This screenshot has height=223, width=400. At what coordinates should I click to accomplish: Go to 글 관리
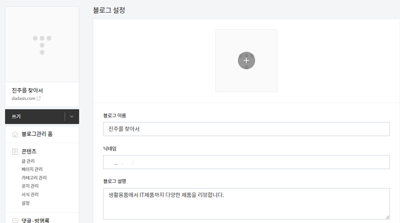point(28,161)
